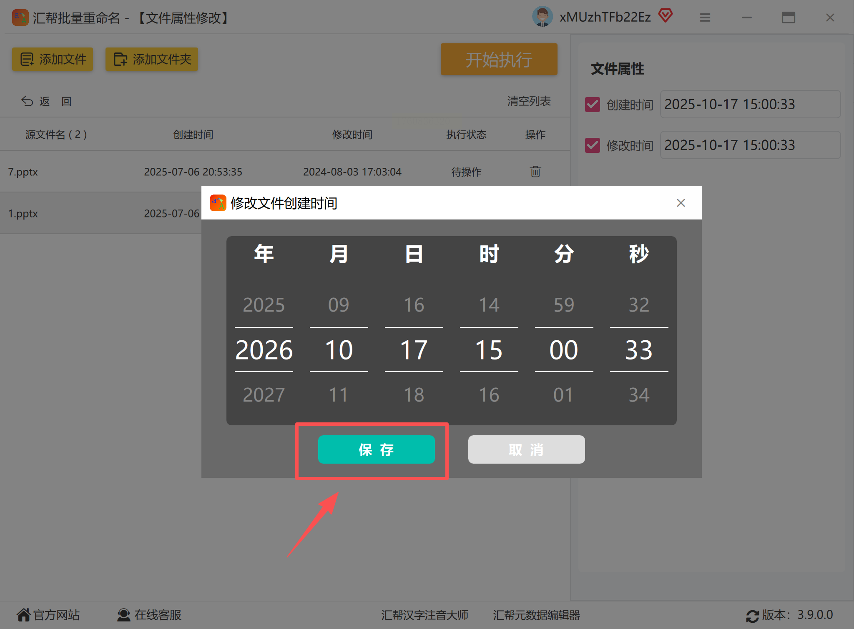This screenshot has width=854, height=629.
Task: Select second 32 in the picker
Action: pos(639,305)
